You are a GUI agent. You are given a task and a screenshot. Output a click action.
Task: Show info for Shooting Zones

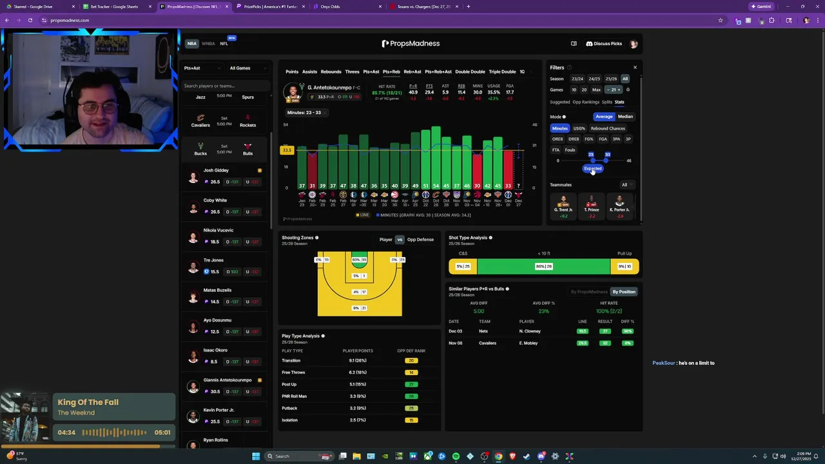(x=316, y=238)
